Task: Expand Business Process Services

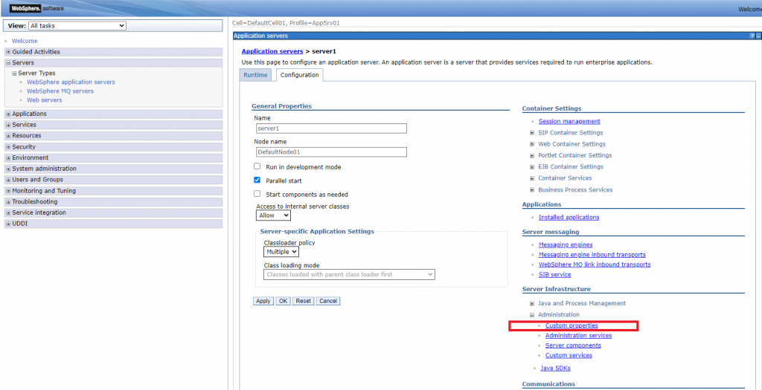Action: pos(533,189)
